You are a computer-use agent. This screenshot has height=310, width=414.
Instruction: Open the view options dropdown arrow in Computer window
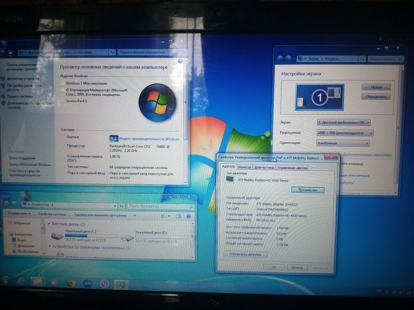169,216
